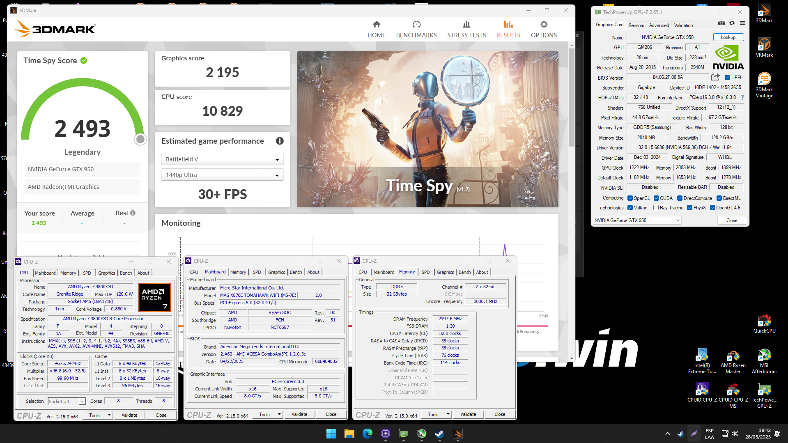Open the GPU selector dropdown in GPU-Z

coord(637,220)
